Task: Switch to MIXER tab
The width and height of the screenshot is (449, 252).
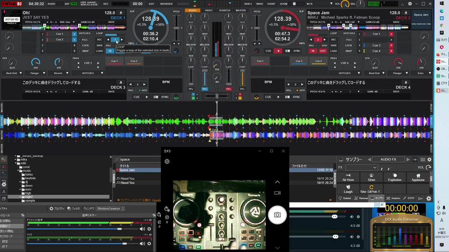Action: [192, 10]
